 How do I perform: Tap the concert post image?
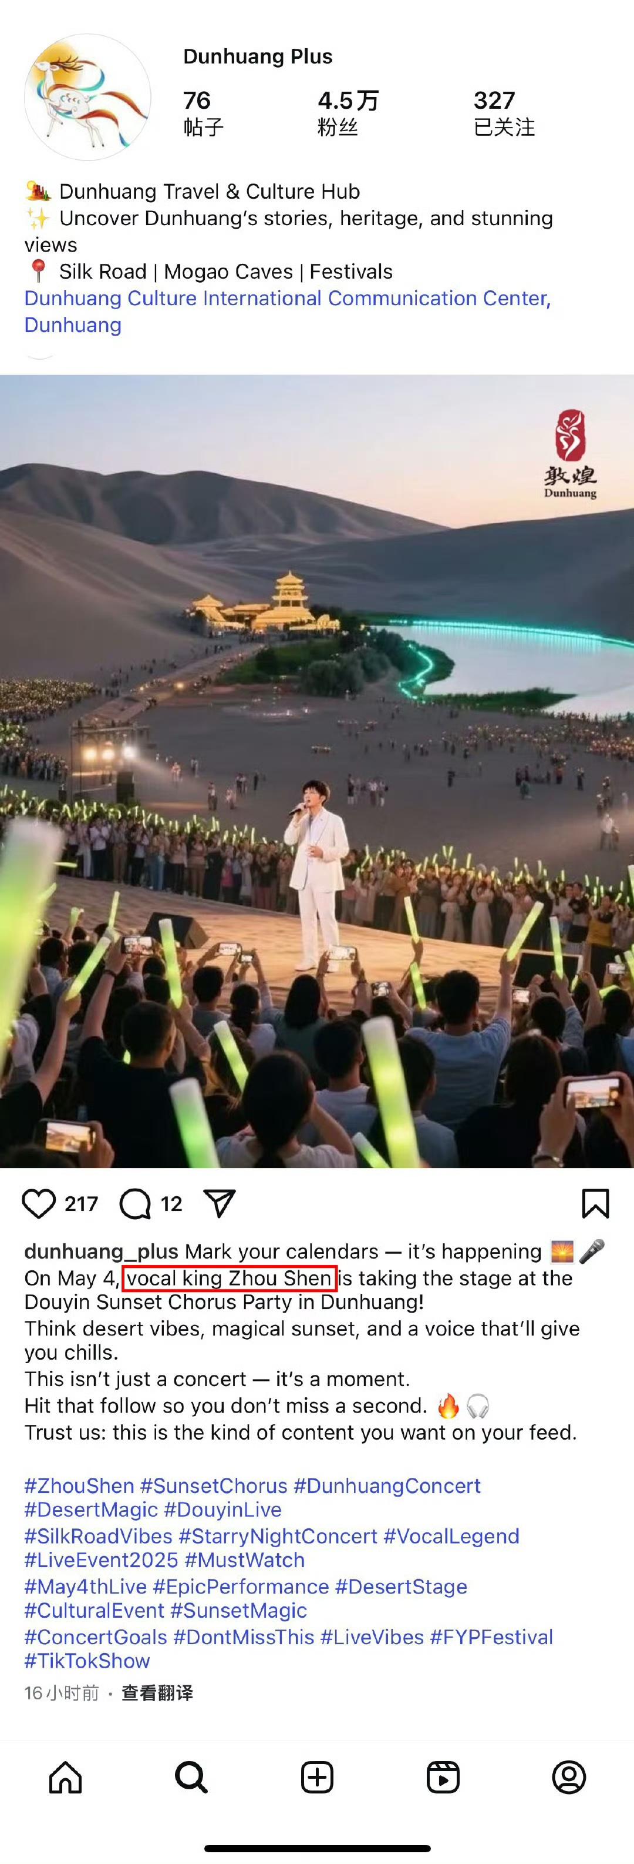click(x=316, y=771)
